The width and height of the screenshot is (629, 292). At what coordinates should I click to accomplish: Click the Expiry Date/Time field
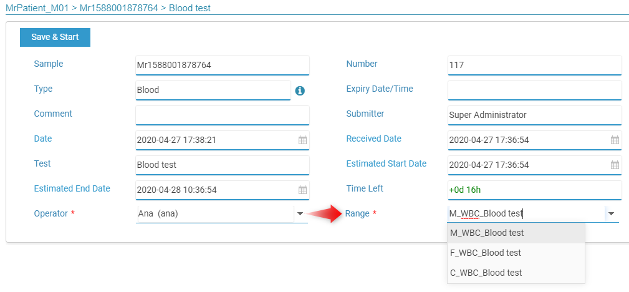point(535,90)
